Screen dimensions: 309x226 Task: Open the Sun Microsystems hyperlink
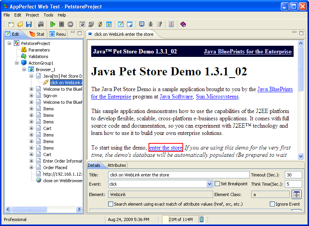pos(217,96)
